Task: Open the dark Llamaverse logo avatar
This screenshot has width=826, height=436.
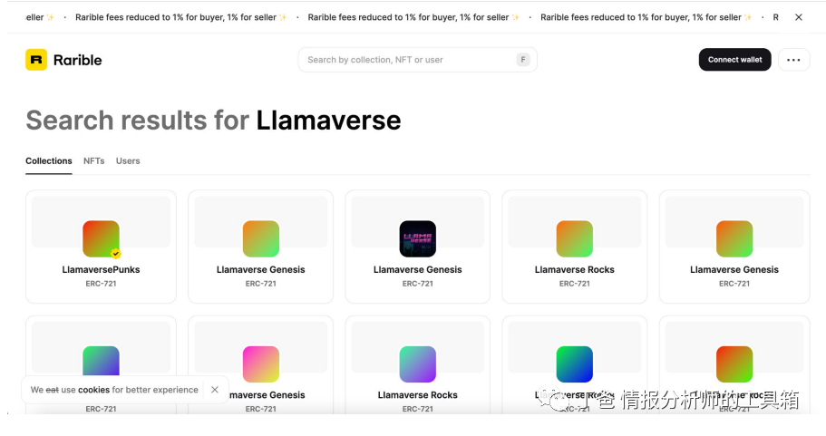Action: tap(418, 238)
